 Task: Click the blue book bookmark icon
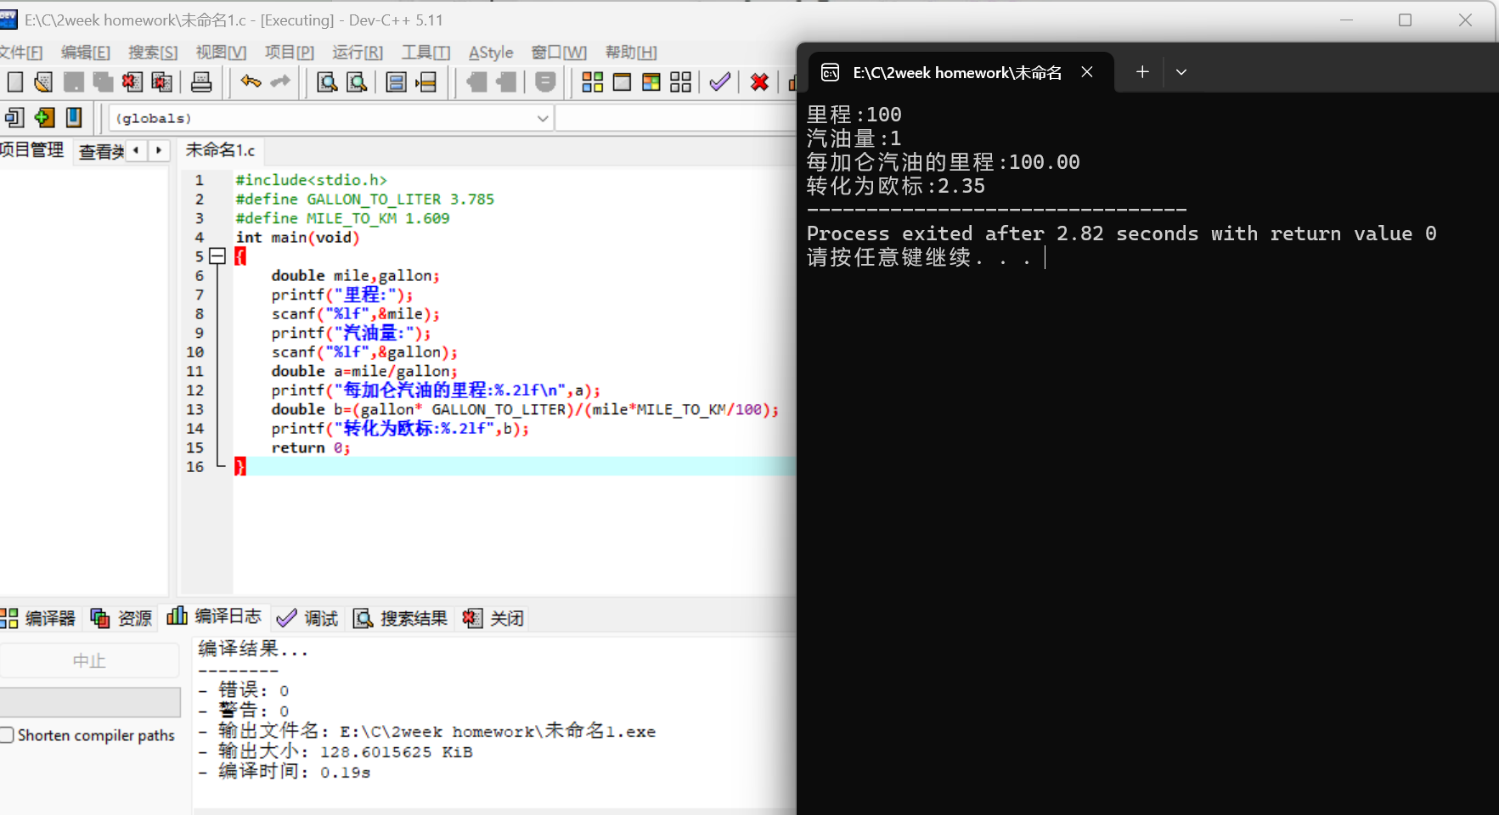coord(74,117)
